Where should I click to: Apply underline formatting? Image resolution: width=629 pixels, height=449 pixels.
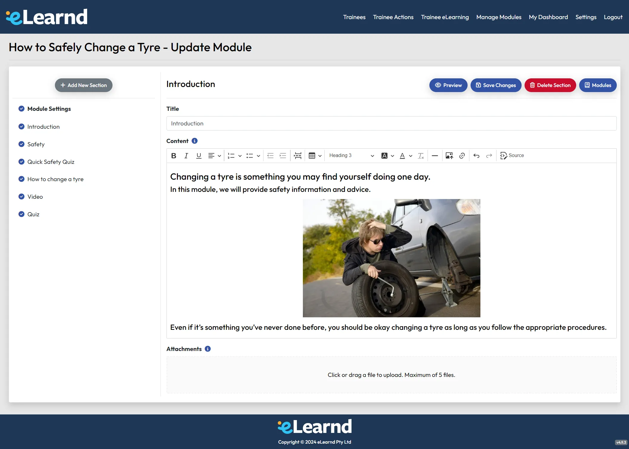click(199, 156)
